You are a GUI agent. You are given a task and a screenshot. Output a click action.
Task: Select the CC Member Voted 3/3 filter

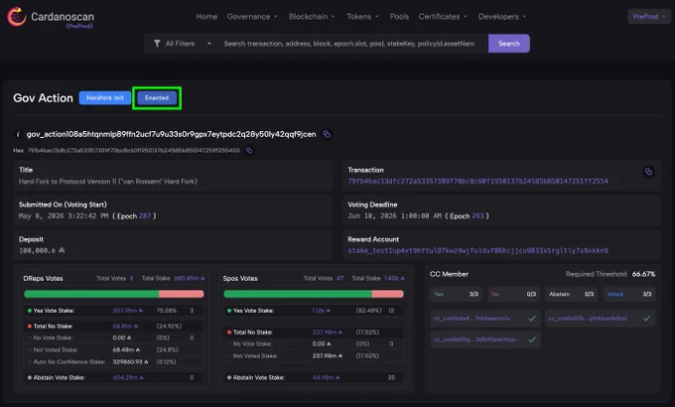(x=629, y=294)
